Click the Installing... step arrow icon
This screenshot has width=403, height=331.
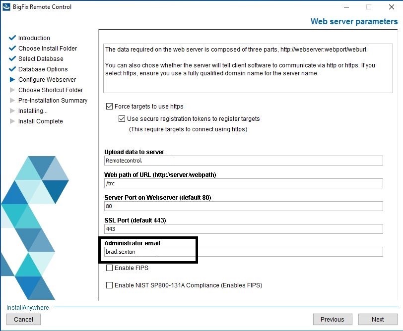(x=12, y=111)
